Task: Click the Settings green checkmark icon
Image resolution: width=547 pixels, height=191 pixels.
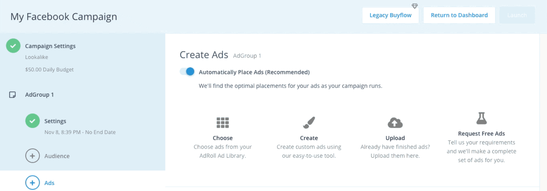Action: 32,121
